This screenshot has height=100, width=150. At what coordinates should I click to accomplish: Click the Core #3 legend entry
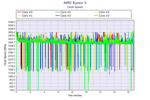tap(63, 16)
